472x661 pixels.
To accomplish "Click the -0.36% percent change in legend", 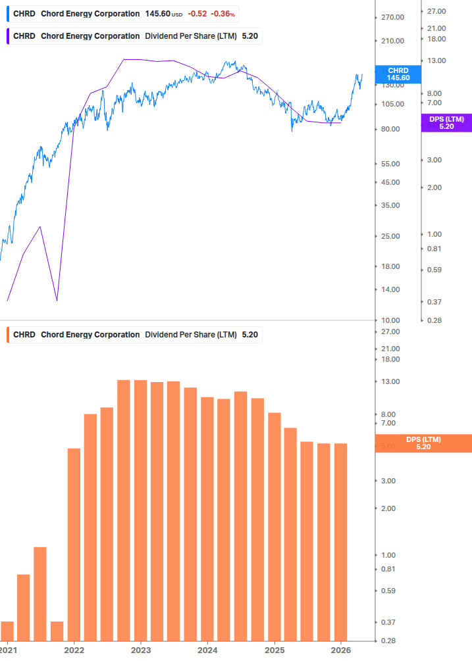I will (x=223, y=14).
